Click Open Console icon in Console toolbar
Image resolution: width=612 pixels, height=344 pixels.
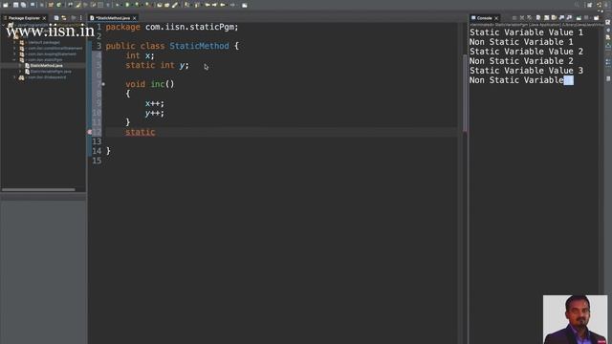(596, 18)
